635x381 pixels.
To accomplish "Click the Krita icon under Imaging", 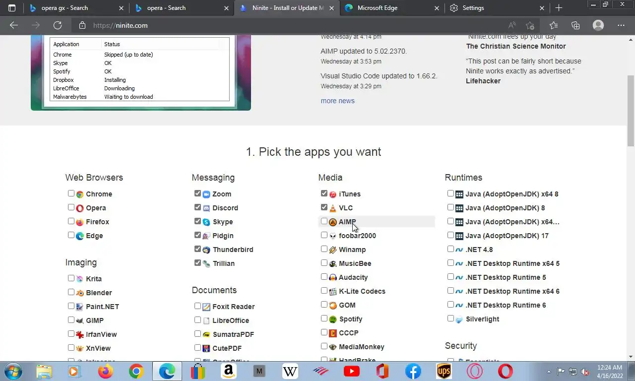I will point(80,279).
